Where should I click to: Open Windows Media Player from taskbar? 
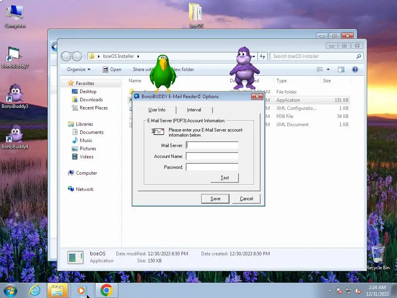pos(81,290)
